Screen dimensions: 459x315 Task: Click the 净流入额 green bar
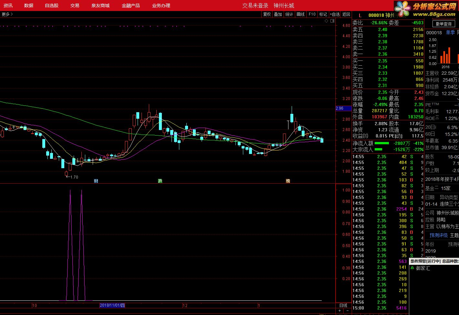tap(382, 143)
